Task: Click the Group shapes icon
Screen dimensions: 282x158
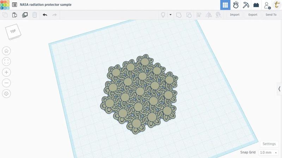Action: 179,15
